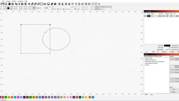179x101 pixels.
Task: Select the Pan view arrows tool
Action: pos(29,4)
